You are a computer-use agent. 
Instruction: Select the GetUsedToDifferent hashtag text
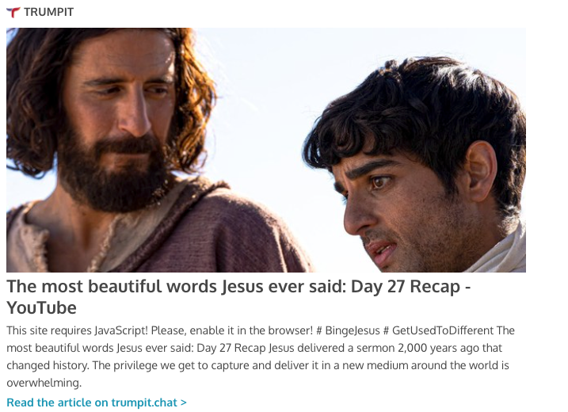point(438,330)
